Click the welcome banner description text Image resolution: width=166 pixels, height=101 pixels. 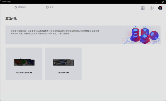55,32
